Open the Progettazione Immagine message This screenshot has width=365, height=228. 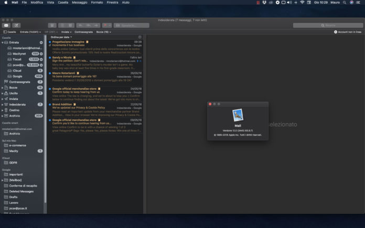(x=95, y=47)
